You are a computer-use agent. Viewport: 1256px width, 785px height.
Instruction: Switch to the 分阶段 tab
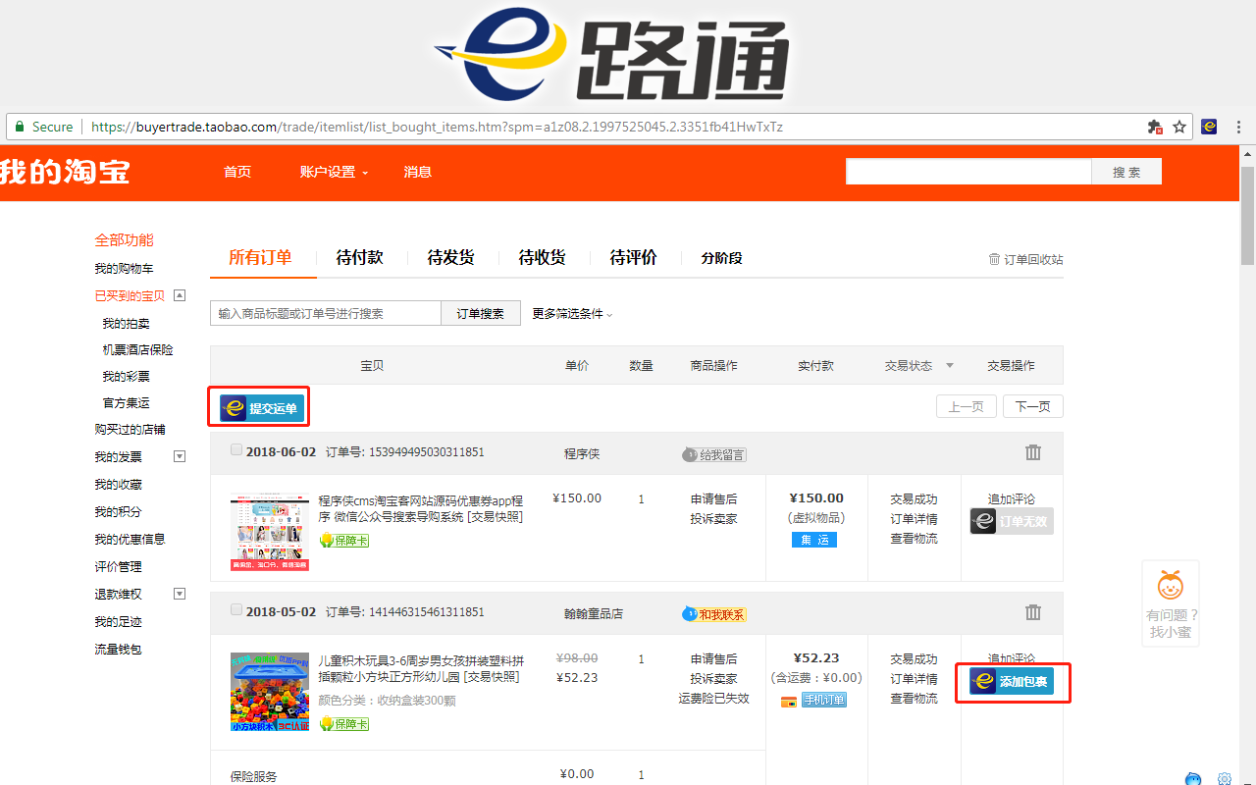click(721, 258)
